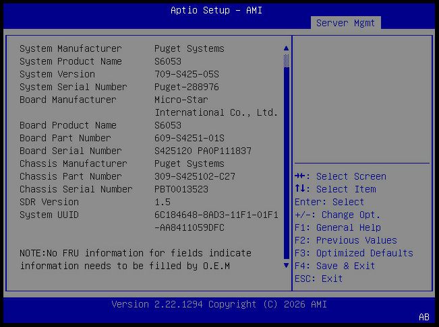The height and width of the screenshot is (327, 439).
Task: Click value 609-S4251-01S
Action: [189, 138]
